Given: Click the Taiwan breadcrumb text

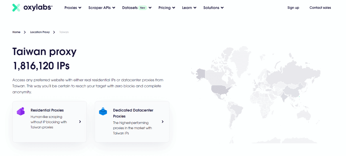Looking at the screenshot, I should [x=64, y=32].
